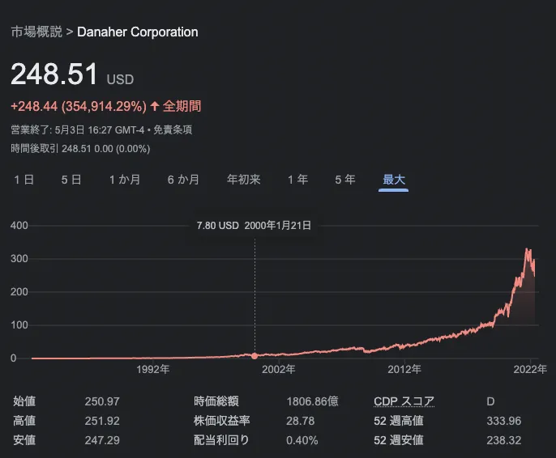The height and width of the screenshot is (458, 556).
Task: Click the 株価収益率 label
Action: coord(221,421)
